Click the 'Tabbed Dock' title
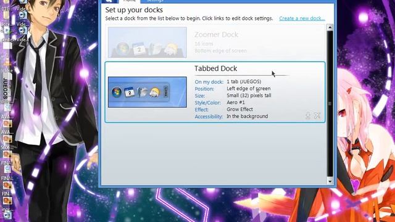The height and width of the screenshot is (222, 395). [215, 68]
